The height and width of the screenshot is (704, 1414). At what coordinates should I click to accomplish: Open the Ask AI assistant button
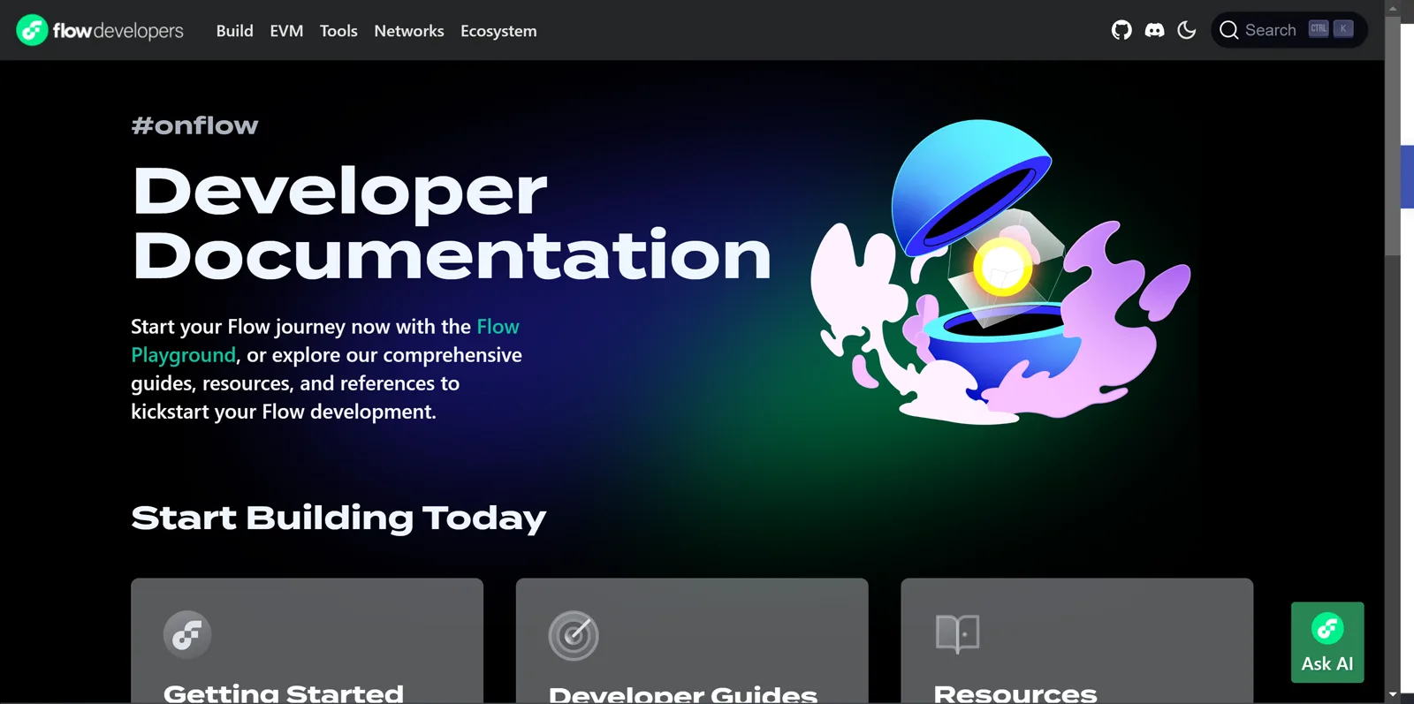1327,642
